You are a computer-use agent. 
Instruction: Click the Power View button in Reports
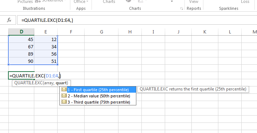(x=194, y=1)
